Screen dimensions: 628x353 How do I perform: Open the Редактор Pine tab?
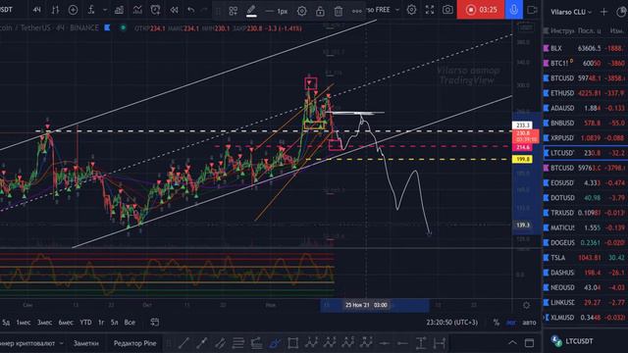135,343
